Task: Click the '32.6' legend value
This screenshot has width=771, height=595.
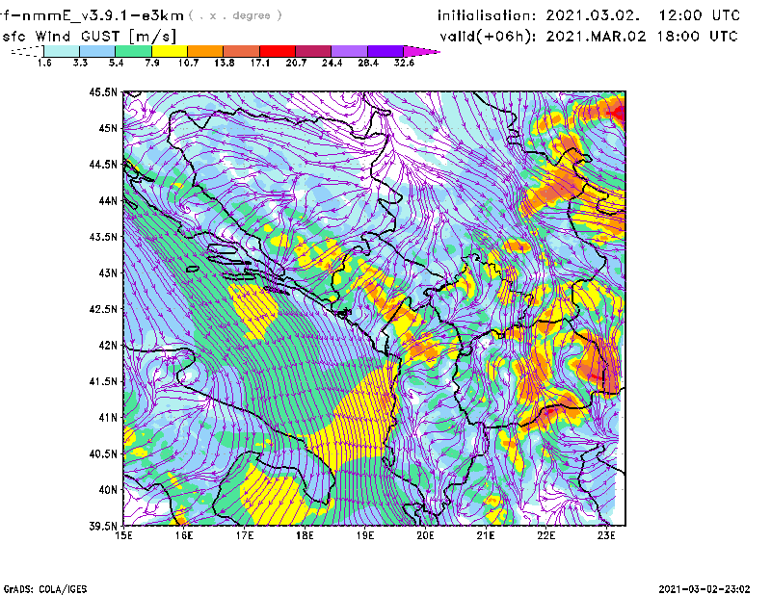Action: pos(404,63)
